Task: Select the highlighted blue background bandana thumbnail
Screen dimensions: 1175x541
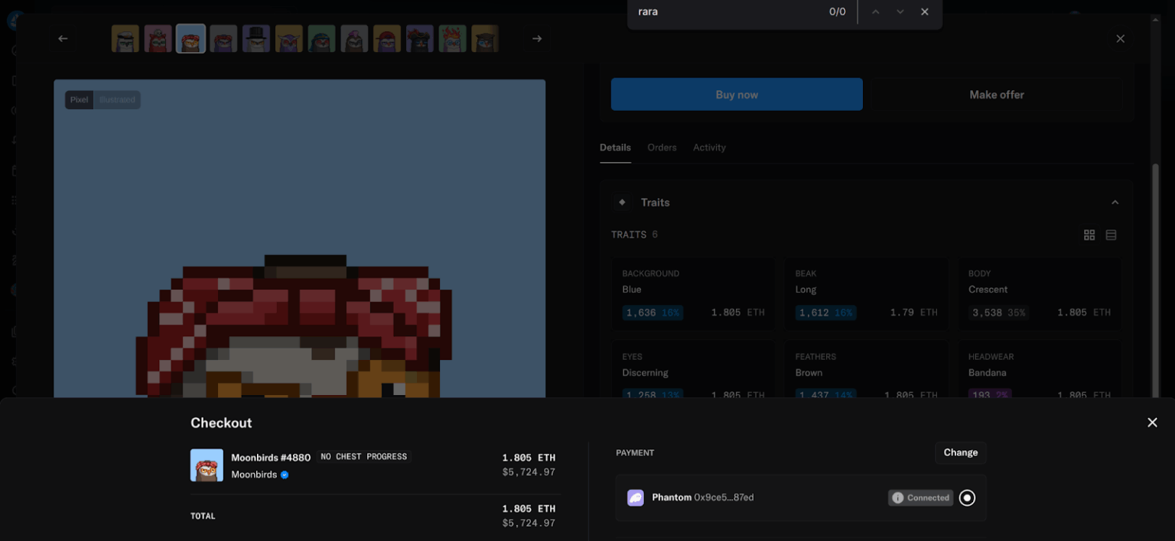Action: click(x=190, y=38)
